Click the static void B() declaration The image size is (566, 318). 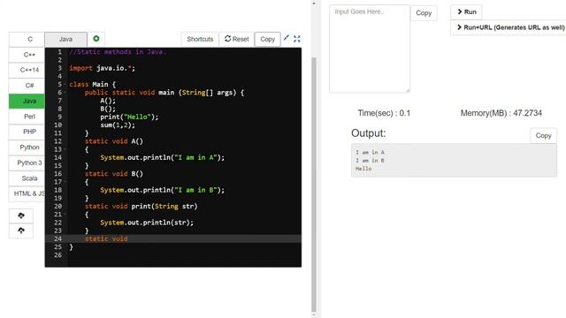[x=114, y=174]
